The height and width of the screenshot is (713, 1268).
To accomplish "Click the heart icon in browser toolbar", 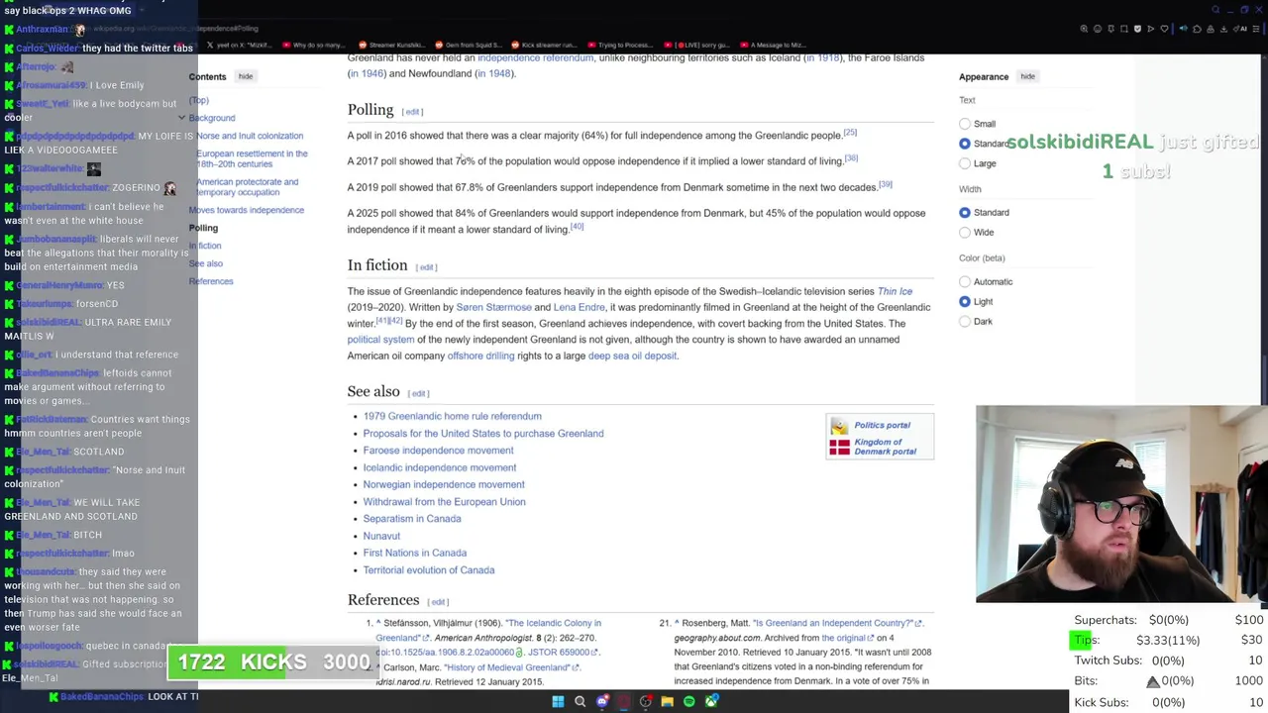I will click(1164, 29).
